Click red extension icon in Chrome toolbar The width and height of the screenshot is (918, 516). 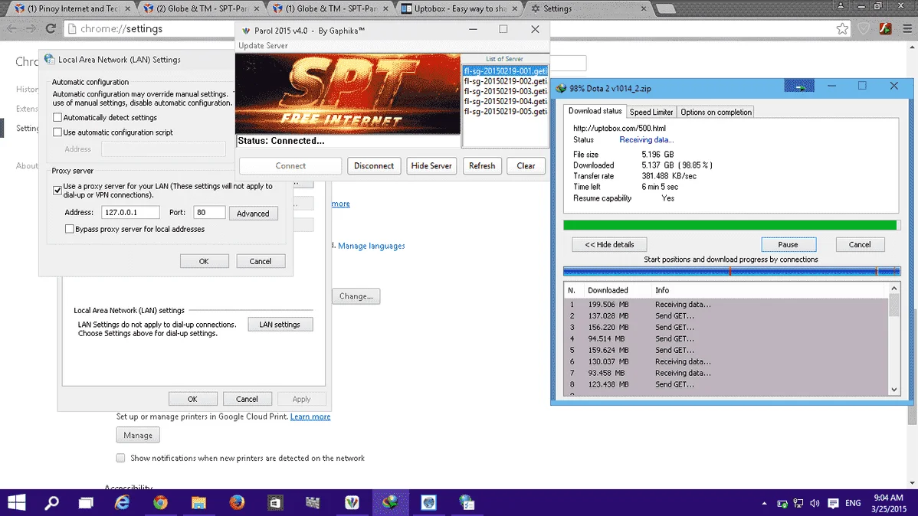tap(885, 28)
